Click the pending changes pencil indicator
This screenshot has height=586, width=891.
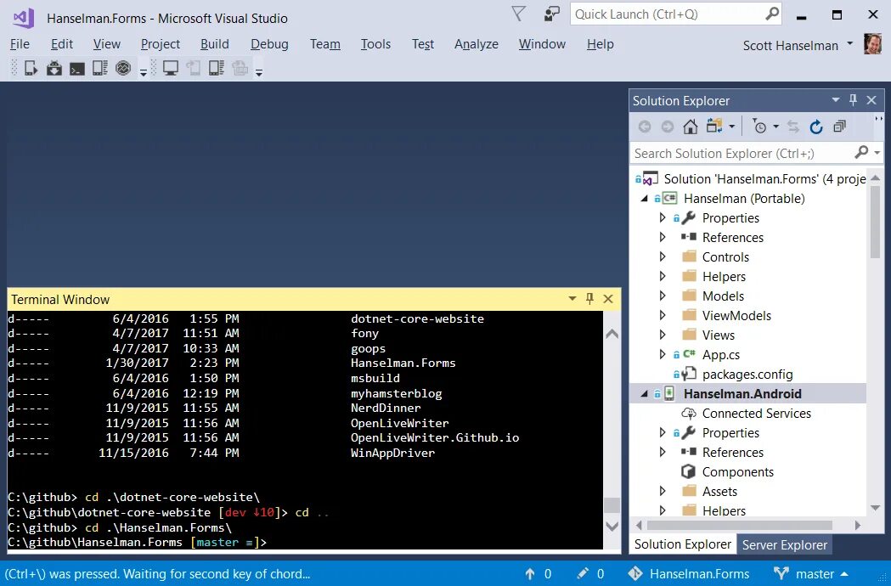tap(590, 573)
